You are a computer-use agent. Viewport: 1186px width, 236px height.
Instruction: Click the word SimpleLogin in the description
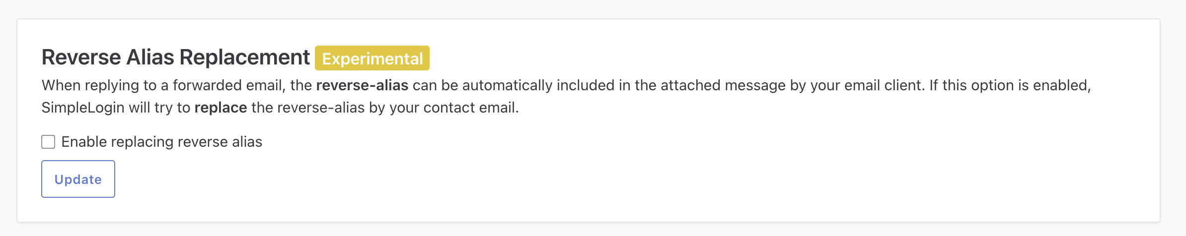click(82, 108)
